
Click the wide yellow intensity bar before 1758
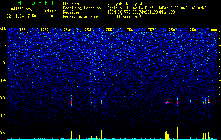166,136
